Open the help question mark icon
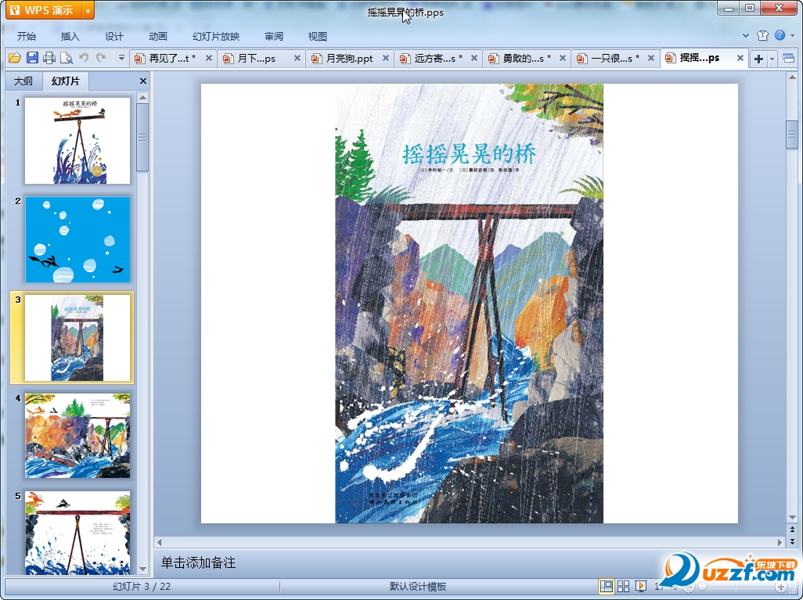 [x=780, y=35]
